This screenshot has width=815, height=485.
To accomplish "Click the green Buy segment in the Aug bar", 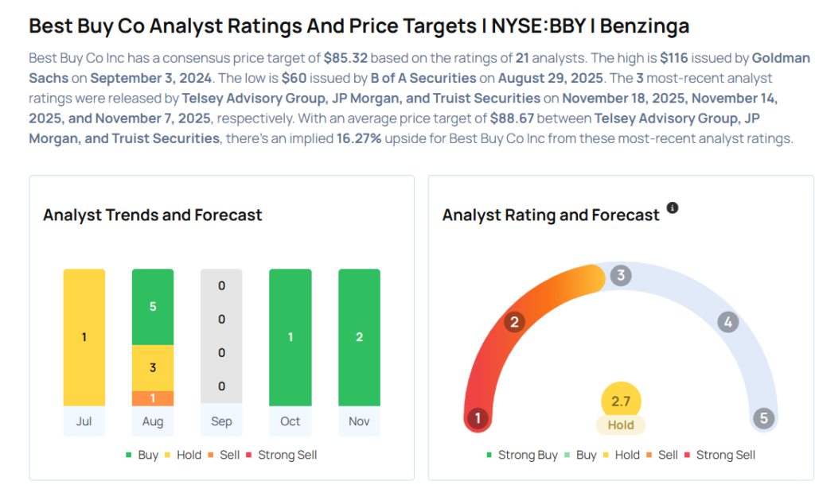I will [153, 307].
